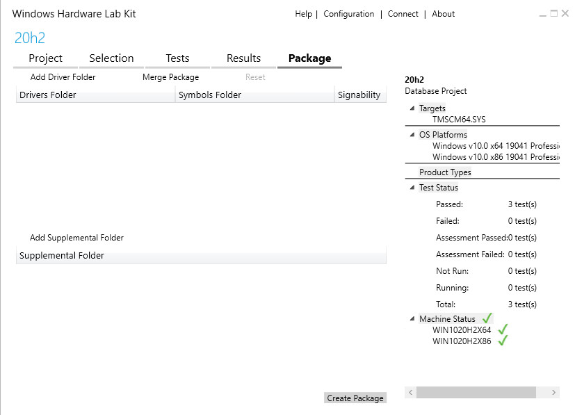Minimize the HLK Studio window
Viewport: 575px width, 415px height.
click(543, 14)
